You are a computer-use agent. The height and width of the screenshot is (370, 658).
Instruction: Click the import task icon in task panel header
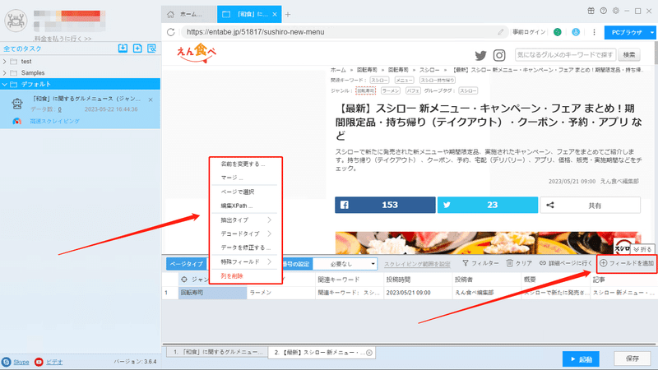tap(123, 49)
